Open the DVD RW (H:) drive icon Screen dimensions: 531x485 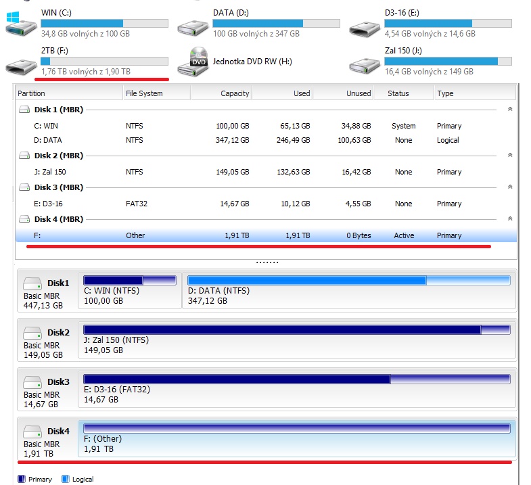point(193,62)
